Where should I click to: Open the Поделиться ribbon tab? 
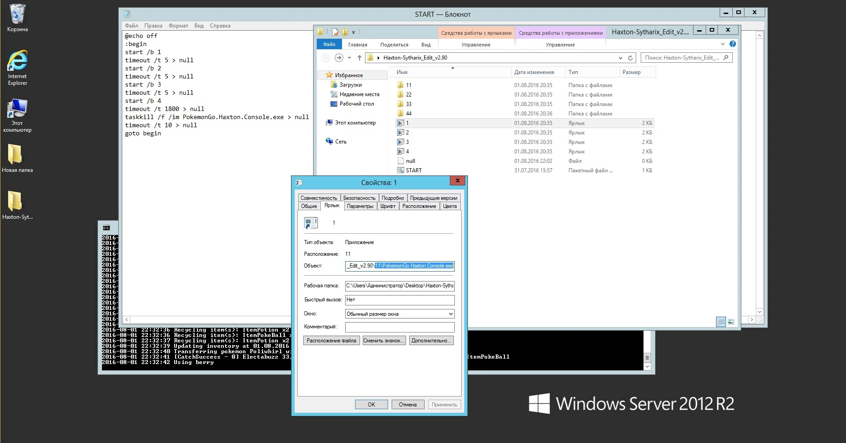tap(394, 45)
